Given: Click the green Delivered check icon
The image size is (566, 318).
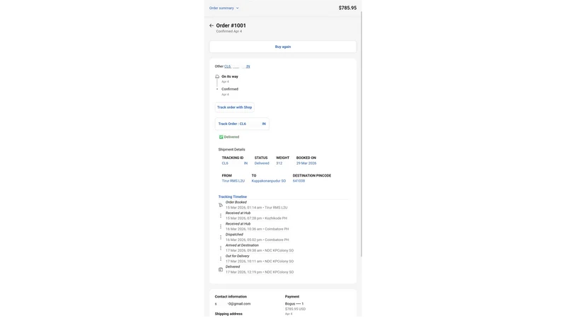Looking at the screenshot, I should click(221, 137).
